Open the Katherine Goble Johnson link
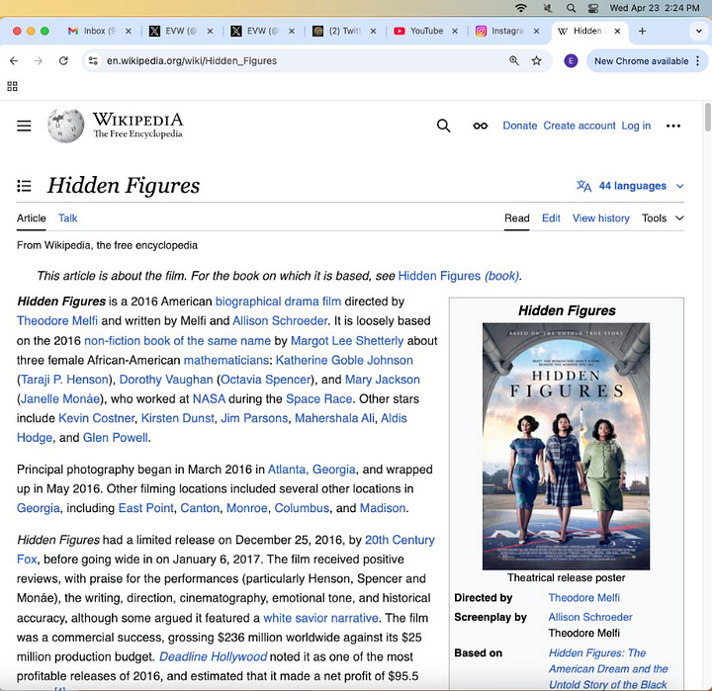 point(344,361)
